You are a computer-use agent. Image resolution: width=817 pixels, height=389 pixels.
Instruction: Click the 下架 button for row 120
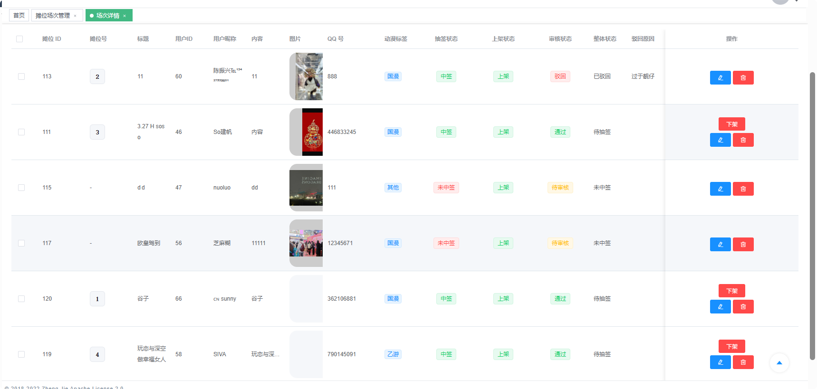(731, 291)
